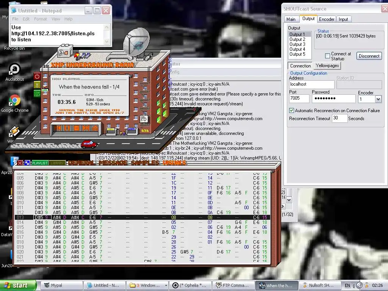The width and height of the screenshot is (388, 291).
Task: Stop playback in XMPlay
Action: [77, 128]
